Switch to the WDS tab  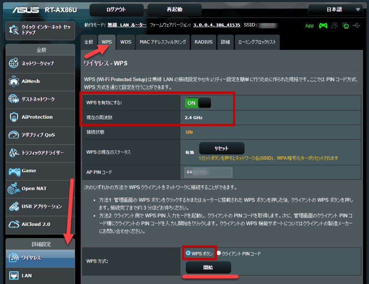click(x=126, y=42)
